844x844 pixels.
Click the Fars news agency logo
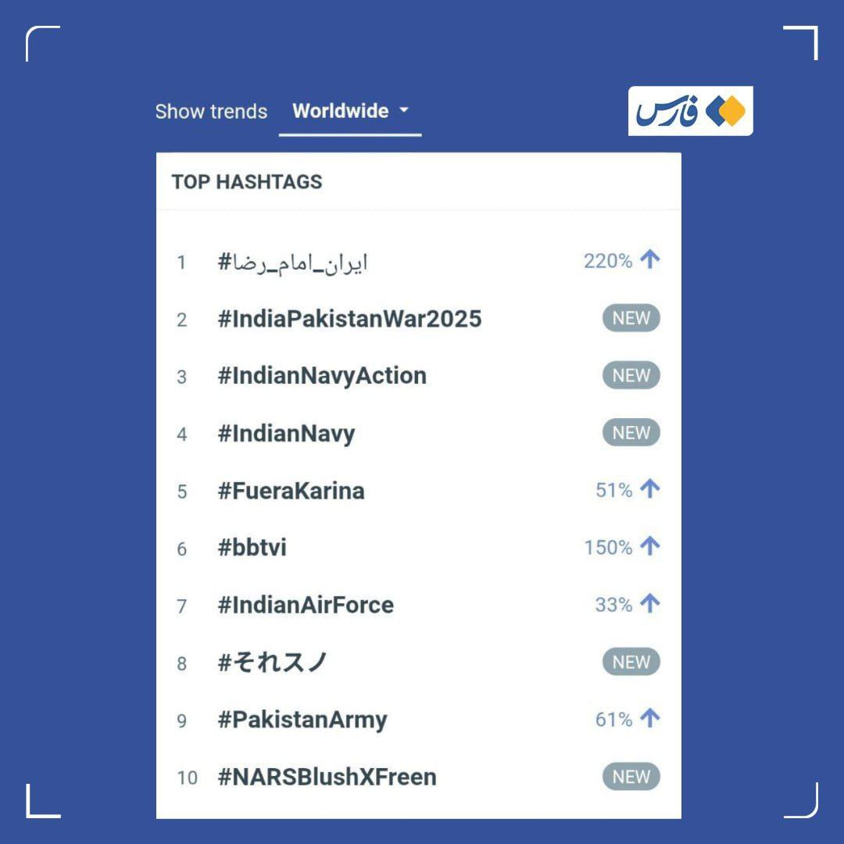(x=690, y=111)
